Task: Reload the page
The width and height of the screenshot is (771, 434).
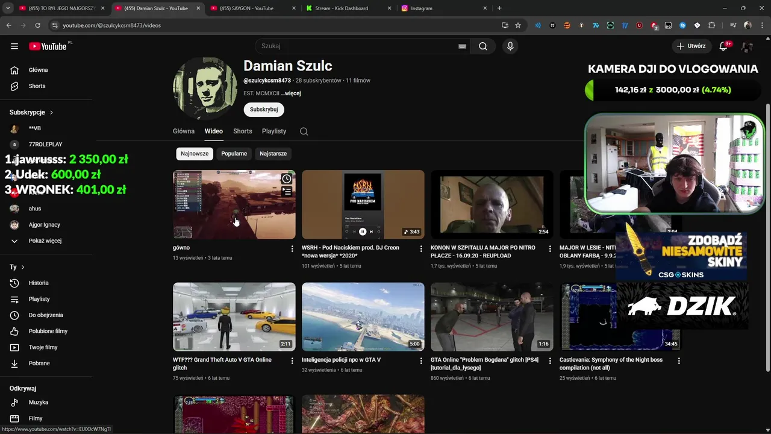Action: 37,25
